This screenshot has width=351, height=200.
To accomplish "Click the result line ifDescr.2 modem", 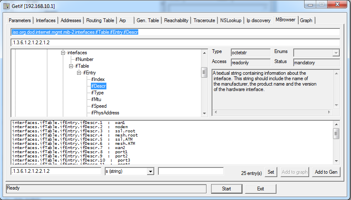I will [x=70, y=127].
